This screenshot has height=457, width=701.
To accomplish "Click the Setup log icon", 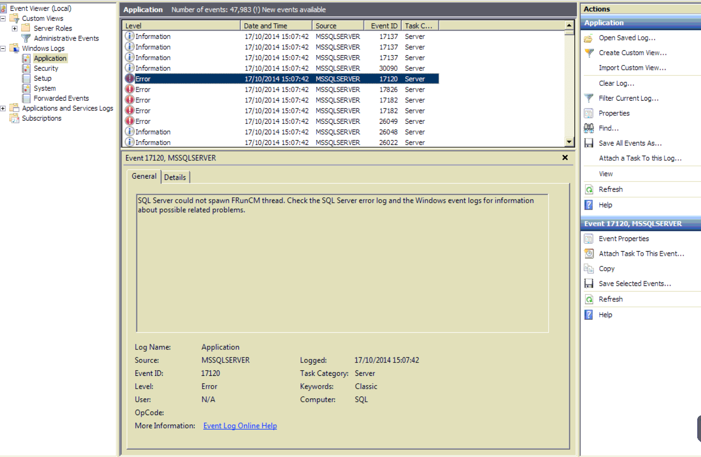I will tap(26, 78).
